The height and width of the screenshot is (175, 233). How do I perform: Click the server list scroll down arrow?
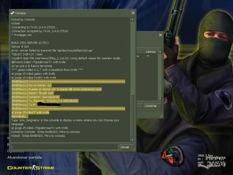(x=160, y=98)
